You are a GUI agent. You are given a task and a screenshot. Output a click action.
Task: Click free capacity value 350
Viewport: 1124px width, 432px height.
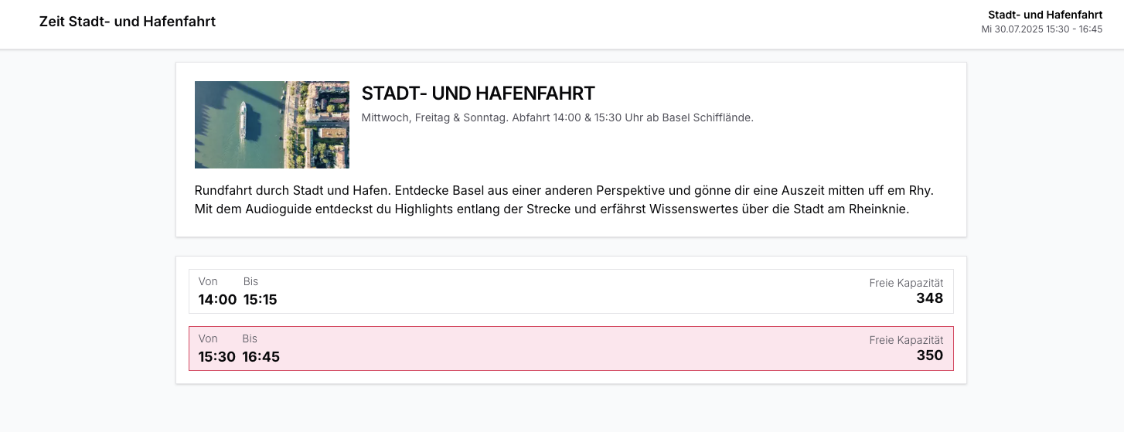point(930,355)
